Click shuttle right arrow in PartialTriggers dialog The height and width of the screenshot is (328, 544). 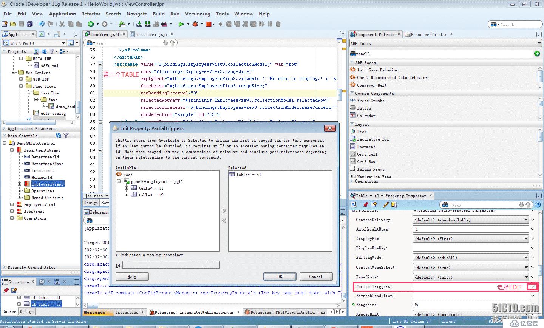[224, 210]
